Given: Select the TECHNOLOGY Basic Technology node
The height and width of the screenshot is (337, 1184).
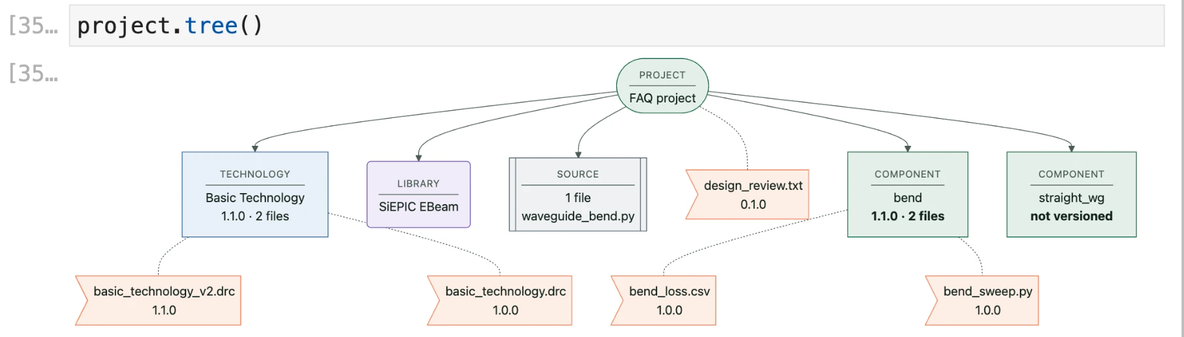Looking at the screenshot, I should point(255,194).
